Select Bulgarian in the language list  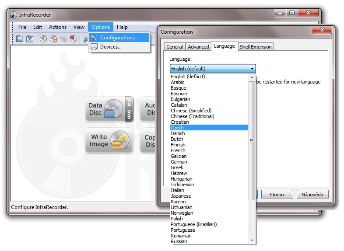point(209,99)
